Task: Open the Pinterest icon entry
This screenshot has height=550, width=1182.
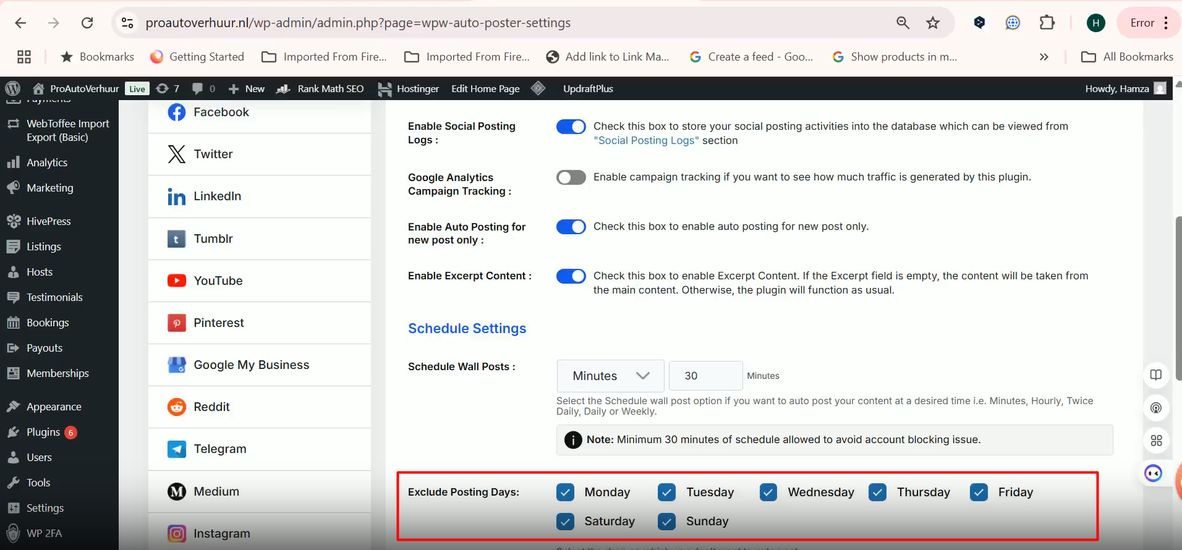Action: tap(176, 323)
